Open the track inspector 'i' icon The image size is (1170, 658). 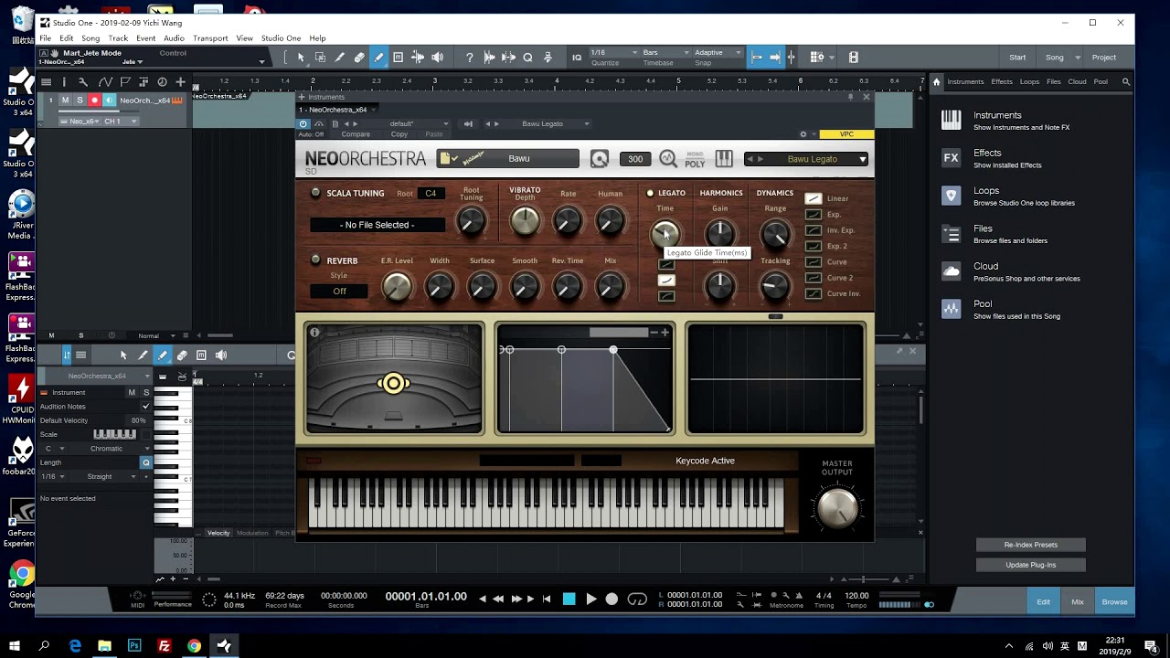pyautogui.click(x=64, y=81)
